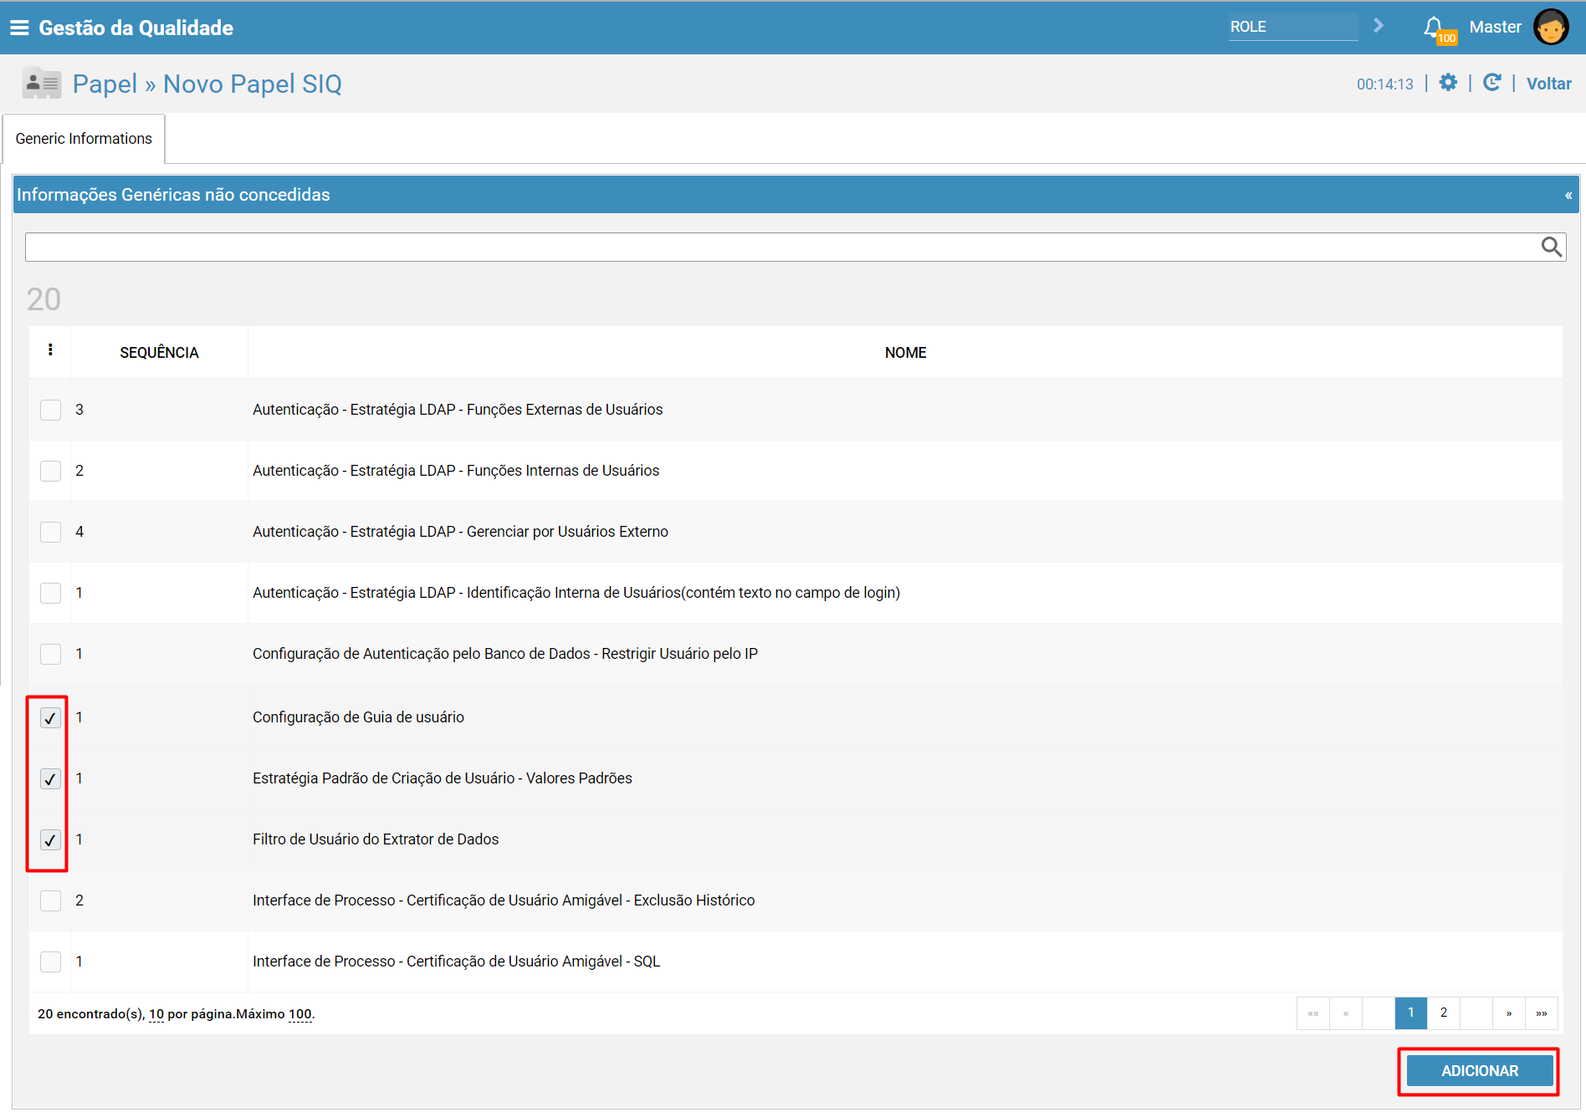Check the Gerenciar por Usuários Externo row
Image resolution: width=1586 pixels, height=1112 pixels.
[x=51, y=532]
